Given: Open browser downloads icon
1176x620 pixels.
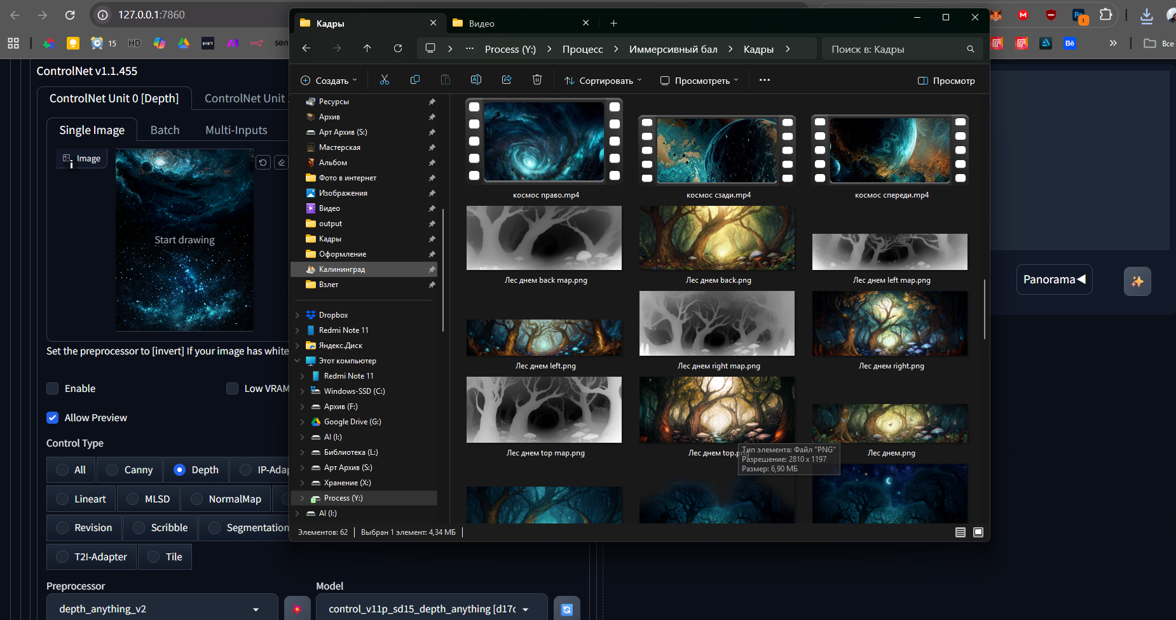Looking at the screenshot, I should [x=1147, y=15].
